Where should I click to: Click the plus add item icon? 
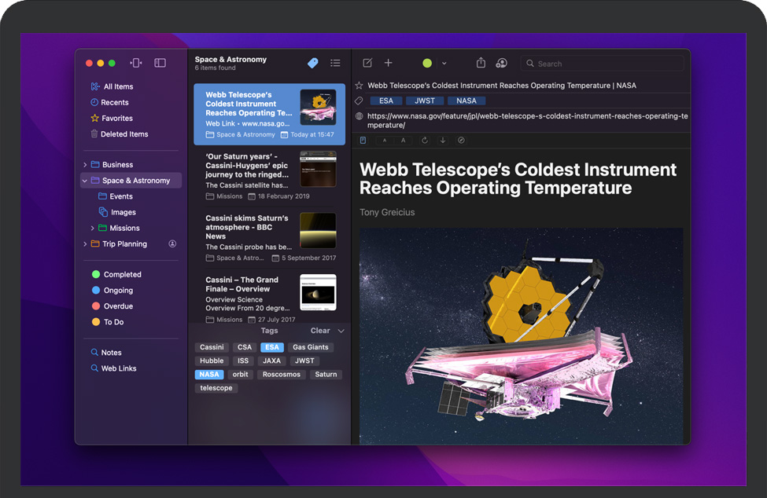pos(388,63)
